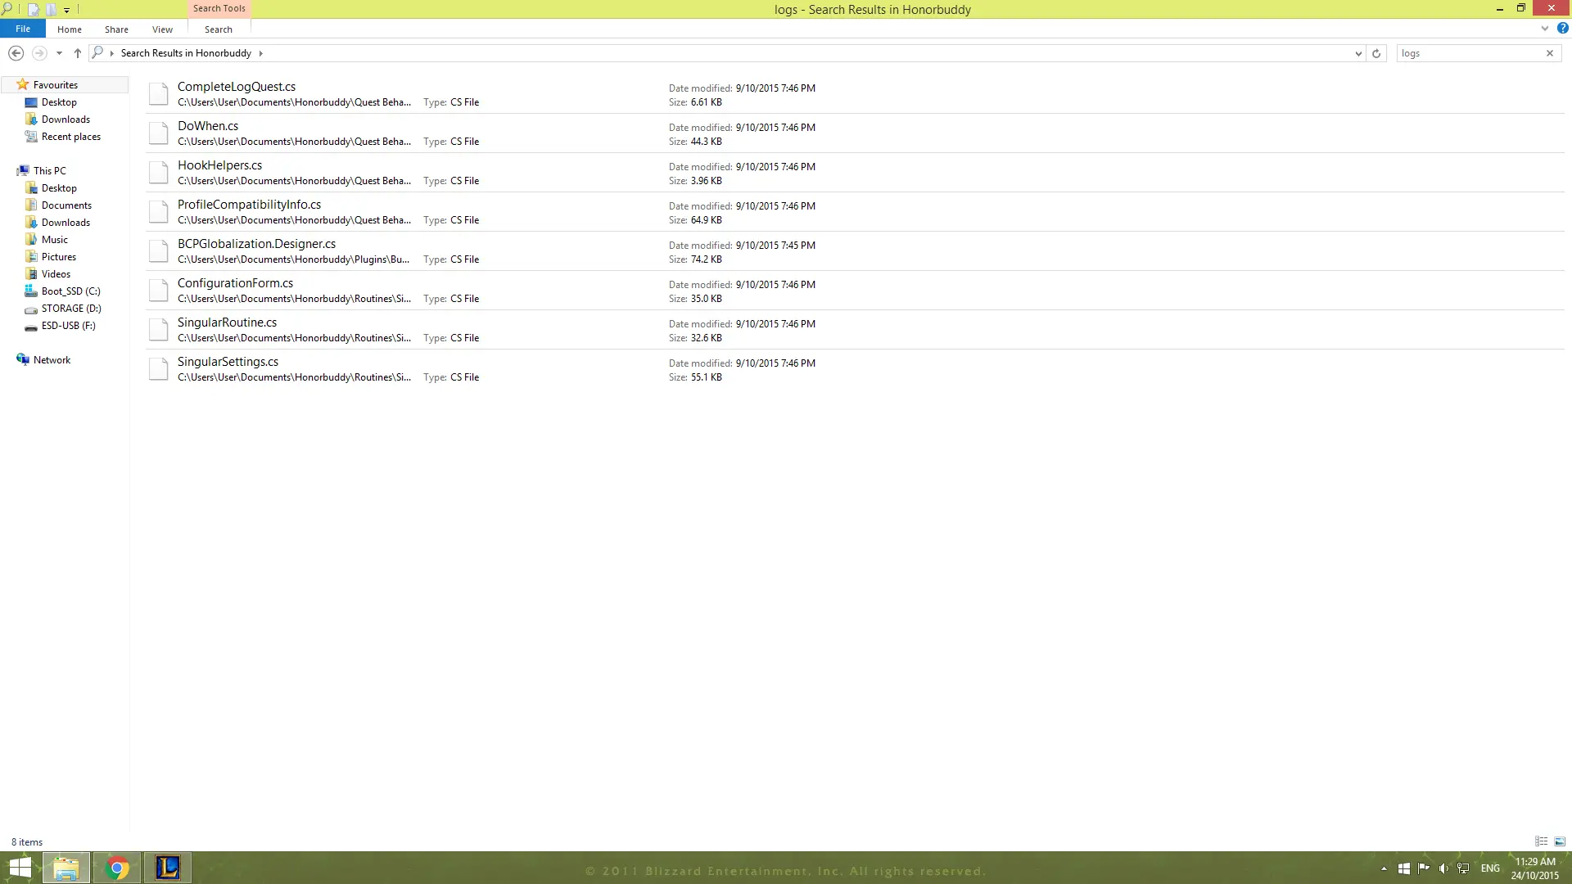
Task: Switch to details view via status bar icon
Action: point(1542,841)
